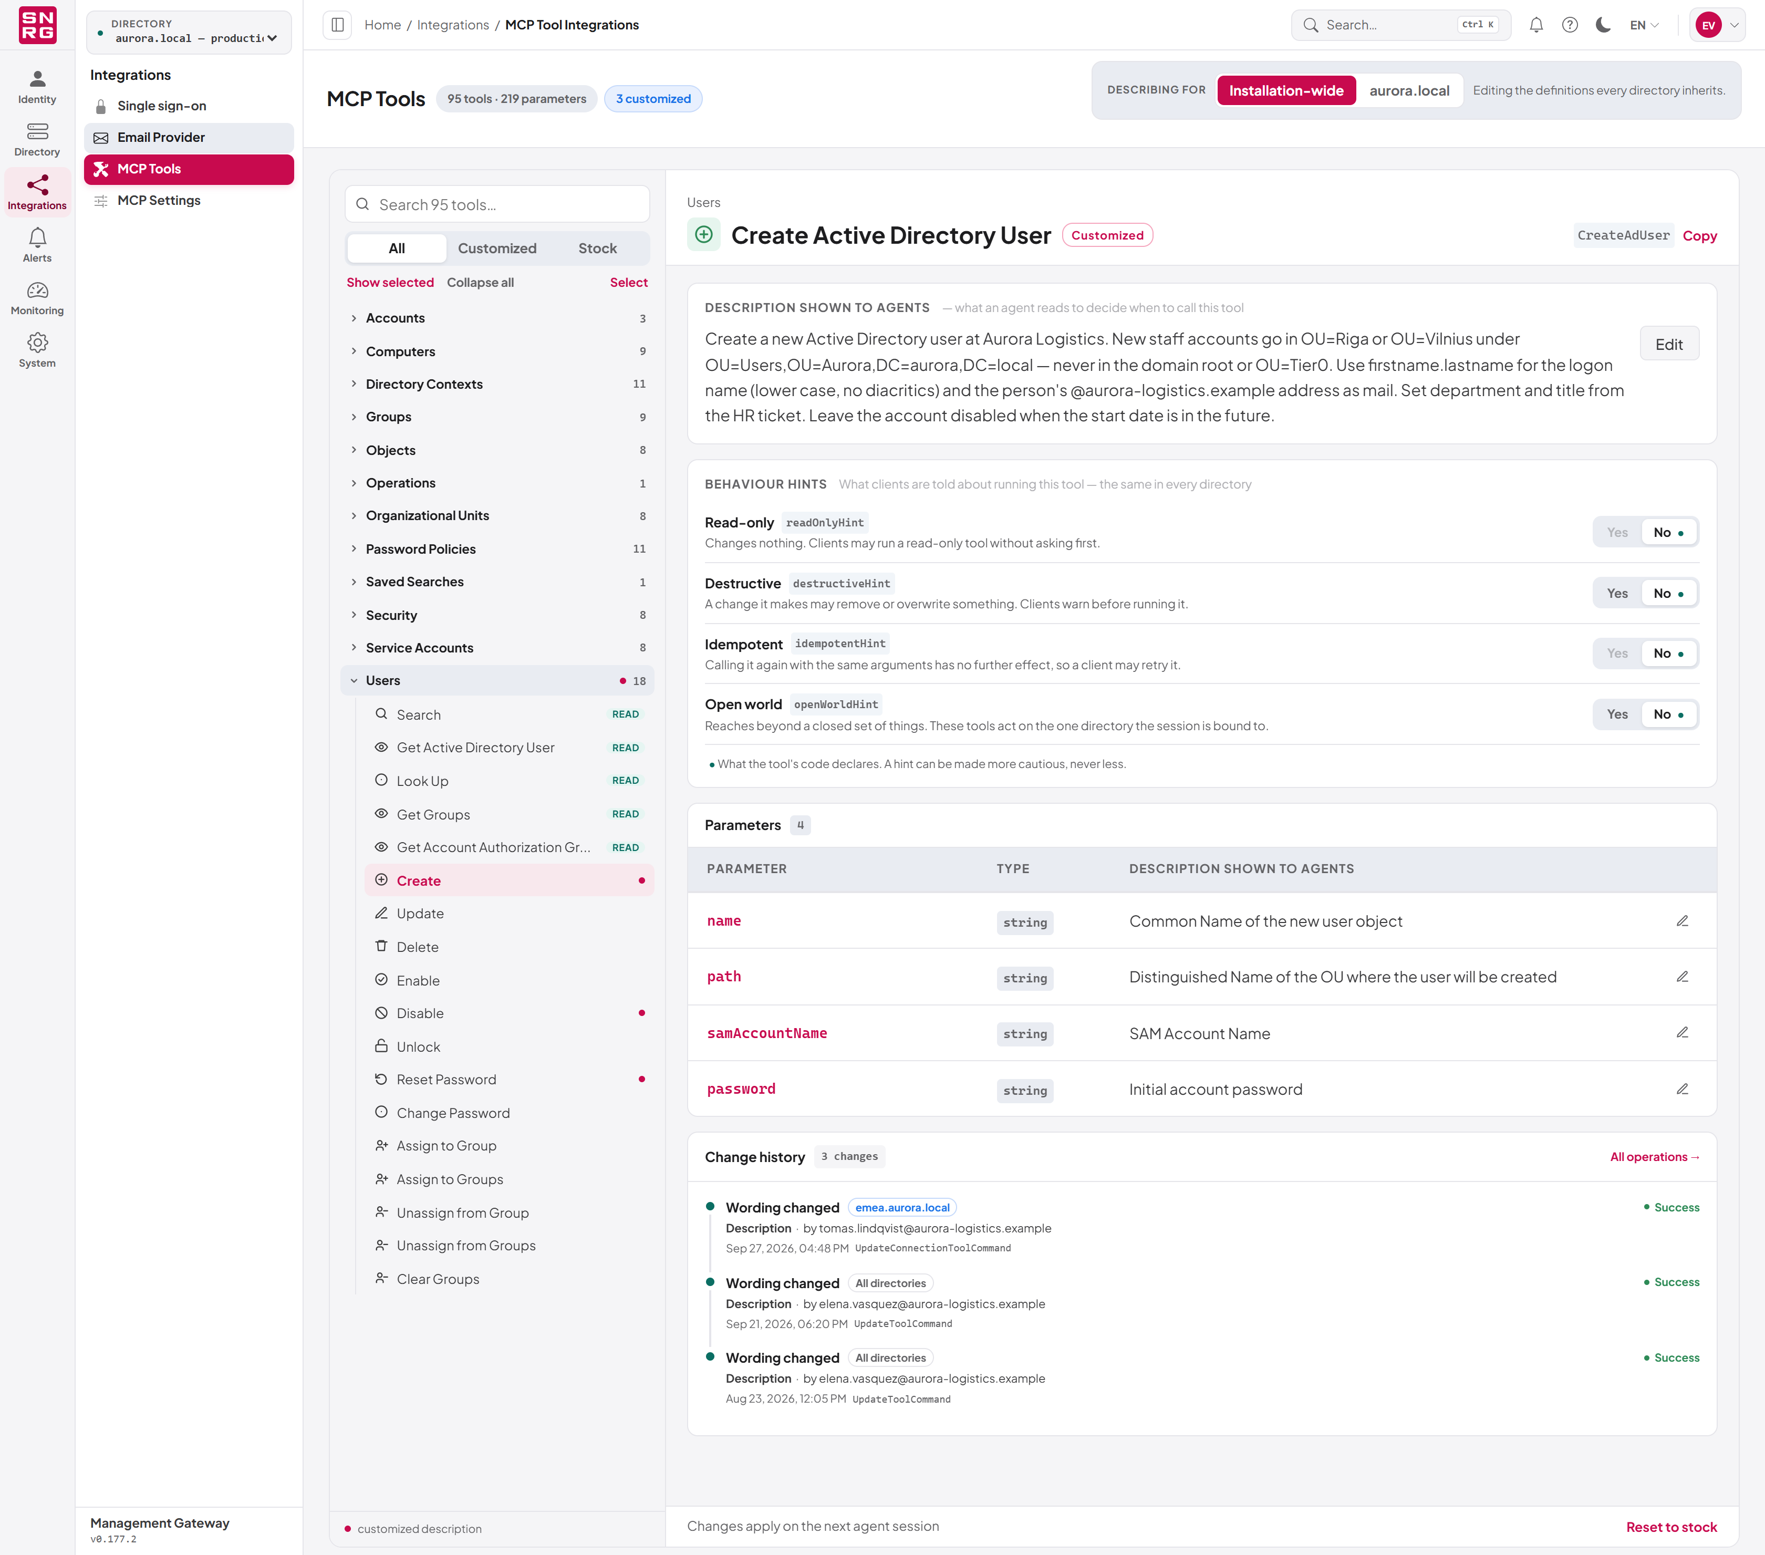Image resolution: width=1765 pixels, height=1555 pixels.
Task: Edit the password parameter pencil icon
Action: click(1682, 1088)
